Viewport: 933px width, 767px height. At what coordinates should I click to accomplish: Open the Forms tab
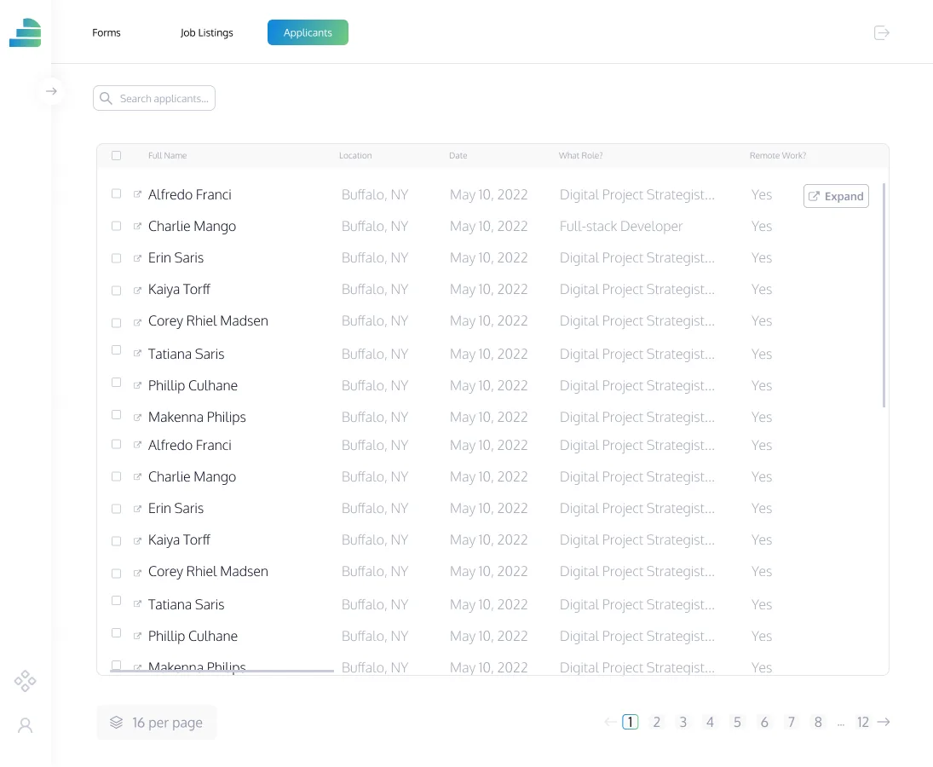click(x=106, y=32)
